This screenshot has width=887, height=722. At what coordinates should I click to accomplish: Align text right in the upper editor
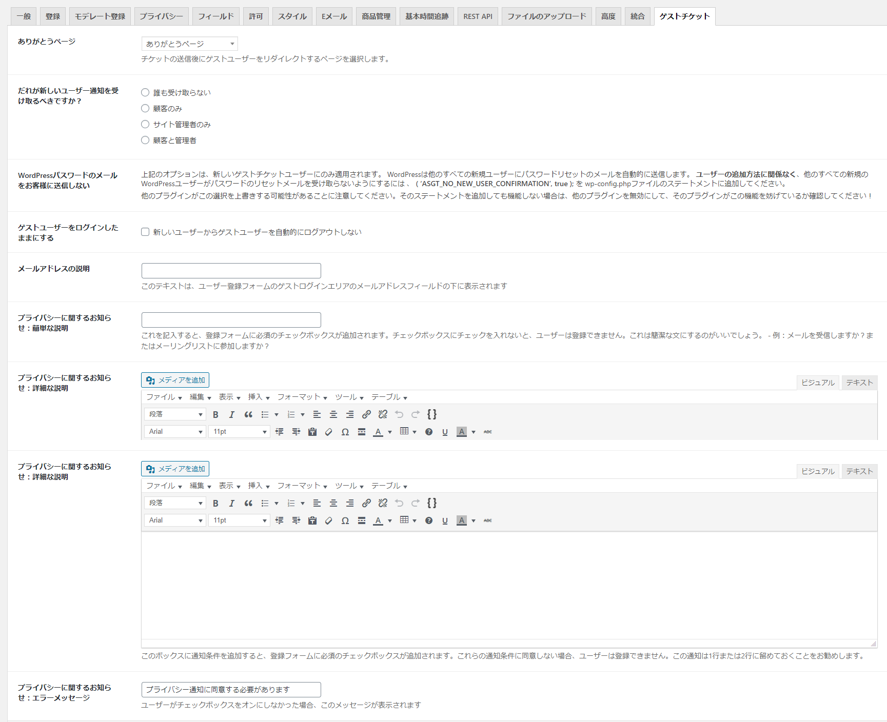[x=350, y=414]
